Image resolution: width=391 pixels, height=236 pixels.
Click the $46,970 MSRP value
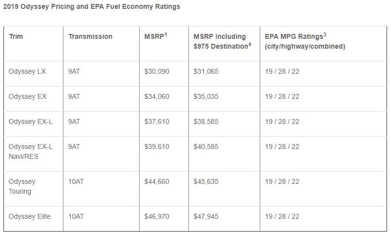[x=156, y=216]
